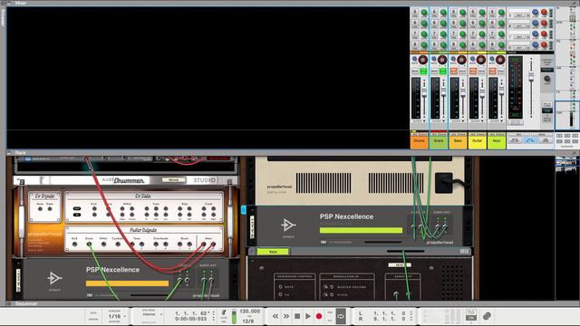The image size is (580, 326).
Task: Expand the Sequencer panel header arrow
Action: coord(9,303)
